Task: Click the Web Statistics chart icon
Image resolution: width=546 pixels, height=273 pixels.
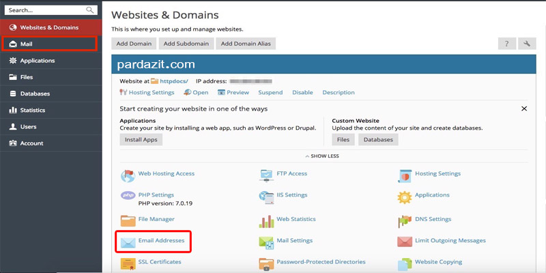Action: (266, 220)
